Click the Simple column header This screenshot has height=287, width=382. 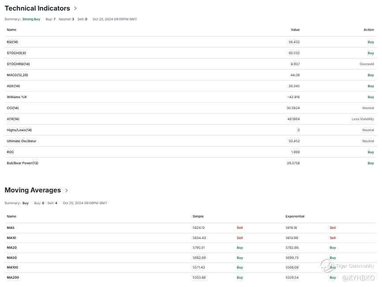pos(198,216)
